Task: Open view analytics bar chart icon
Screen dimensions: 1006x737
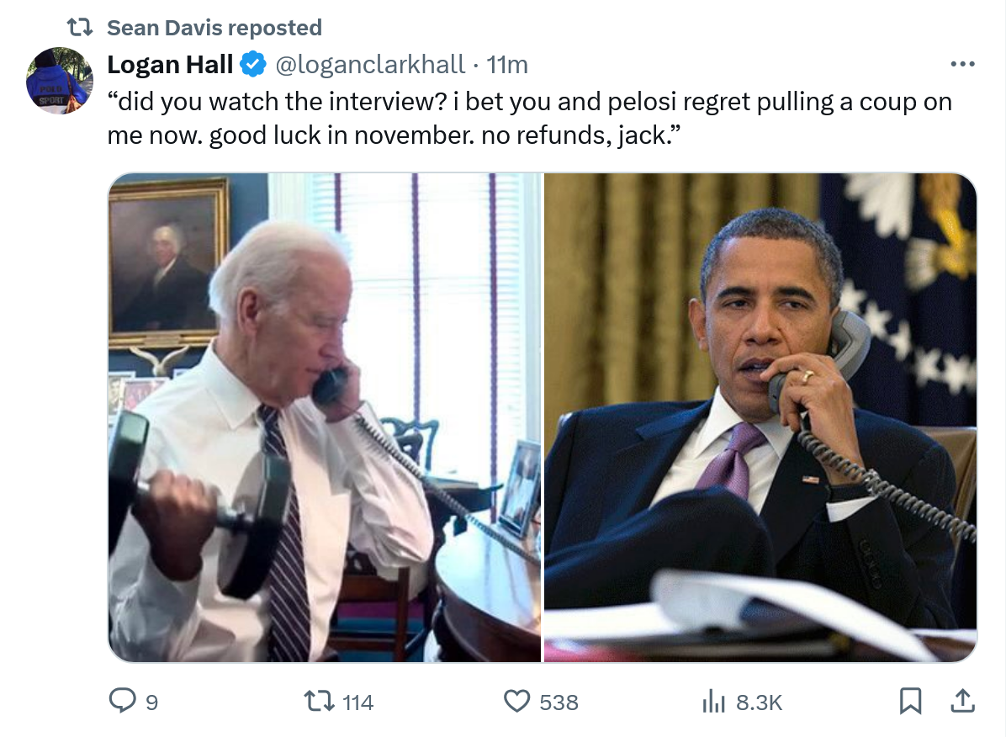Action: (713, 701)
